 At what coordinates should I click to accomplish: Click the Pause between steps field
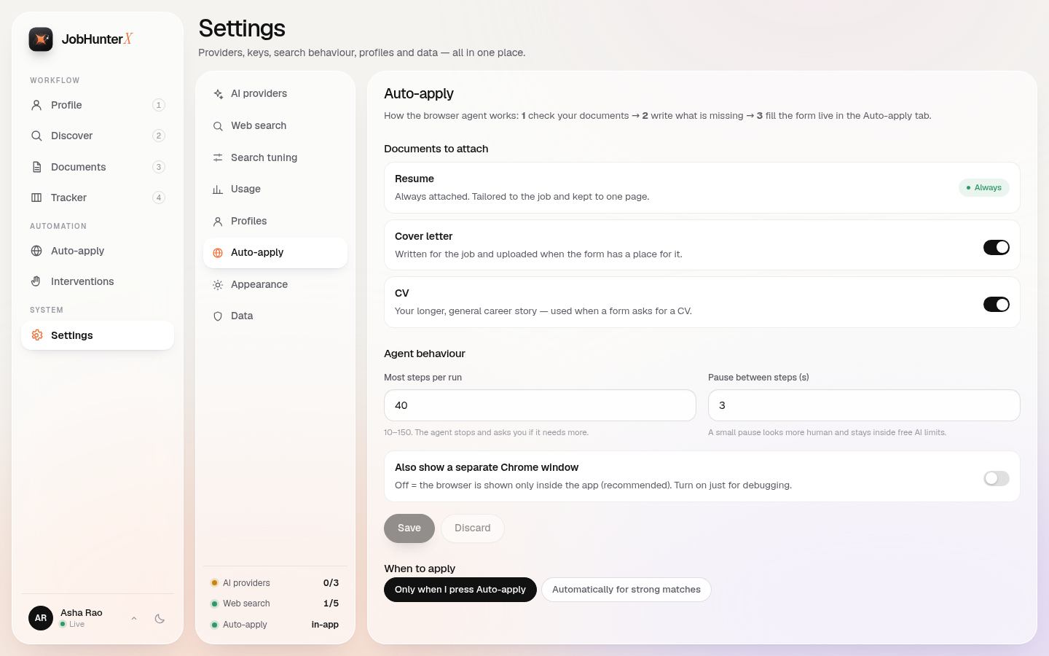point(864,405)
